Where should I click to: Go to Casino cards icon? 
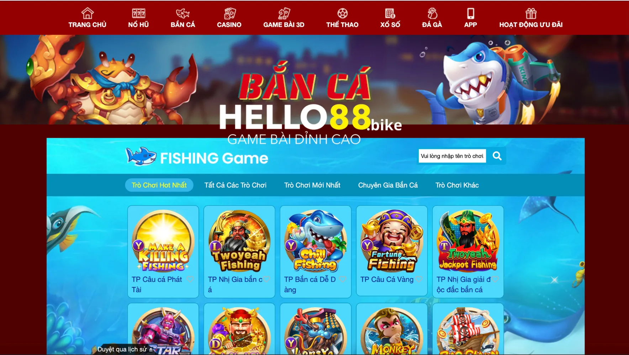(x=229, y=14)
